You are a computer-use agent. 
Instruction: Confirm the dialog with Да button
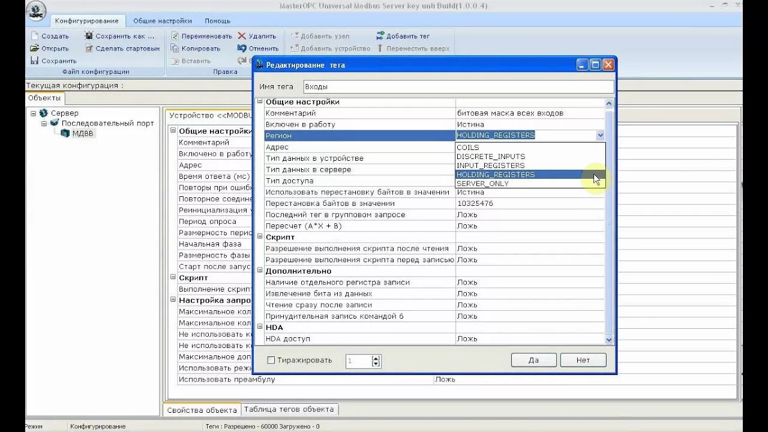click(533, 360)
